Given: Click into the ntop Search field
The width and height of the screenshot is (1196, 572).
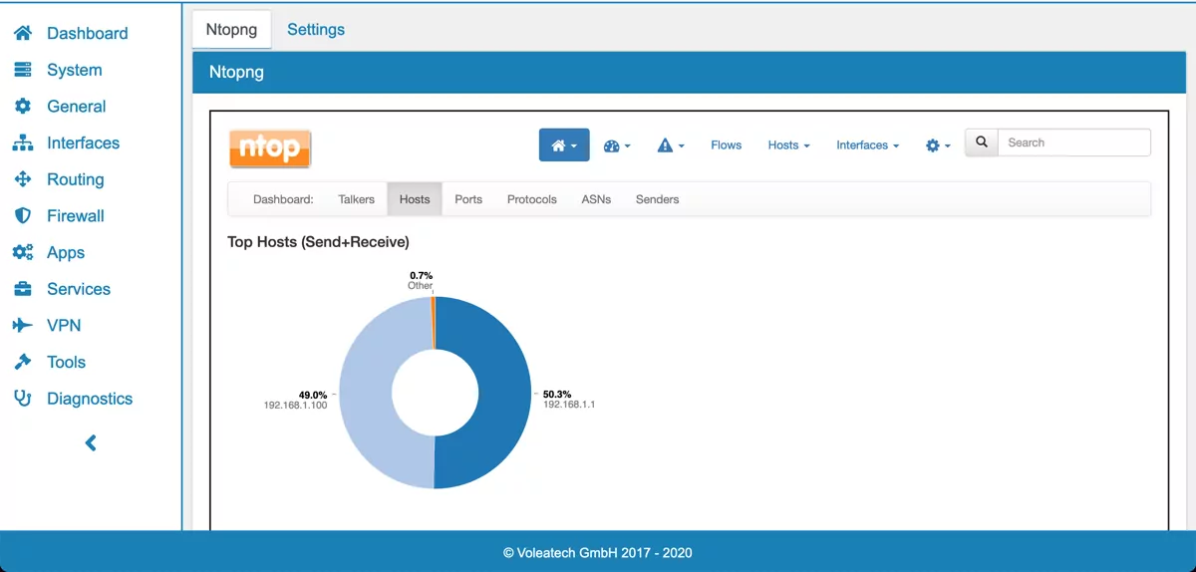Looking at the screenshot, I should [x=1074, y=143].
